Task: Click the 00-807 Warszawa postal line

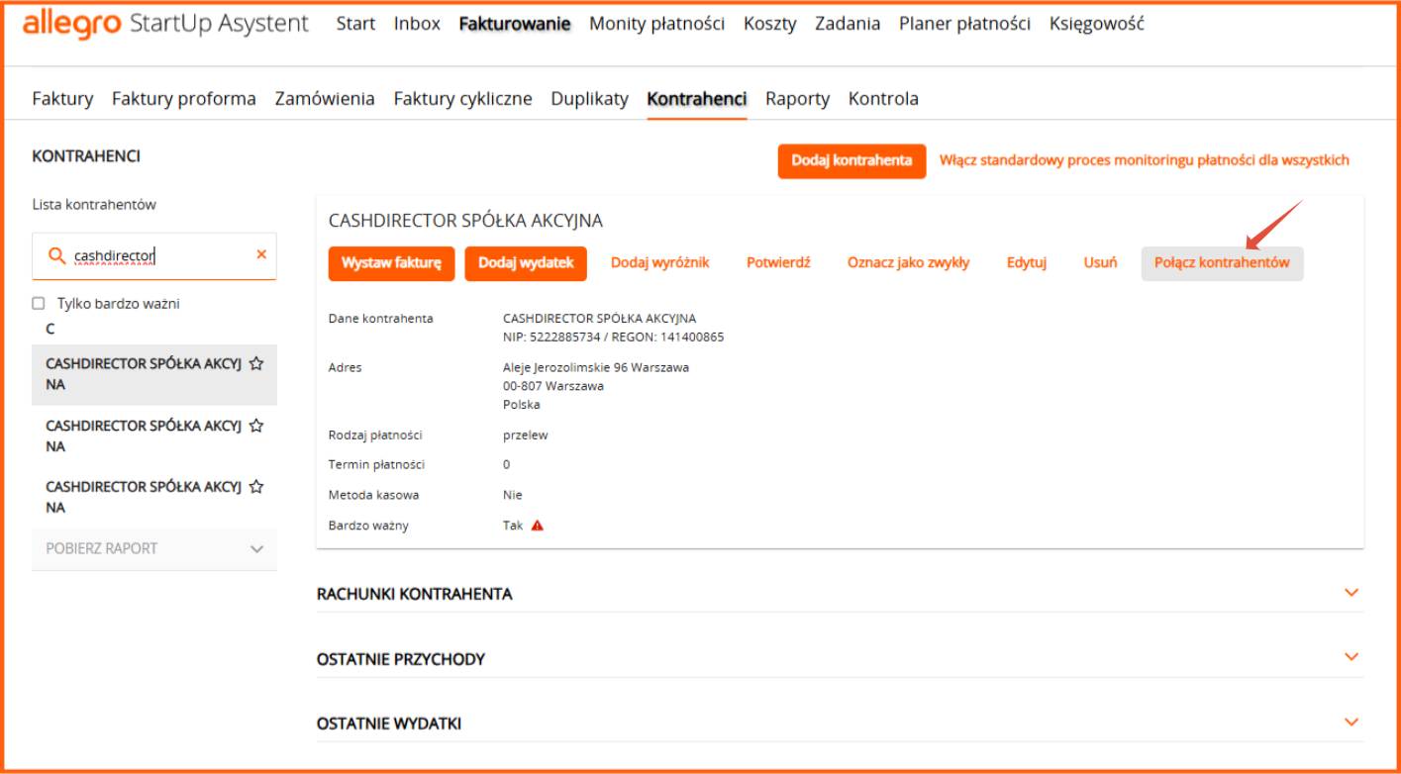Action: coord(553,386)
